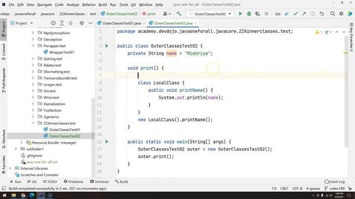Toggle the Terminal tool window
355x199 pixels.
point(99,182)
